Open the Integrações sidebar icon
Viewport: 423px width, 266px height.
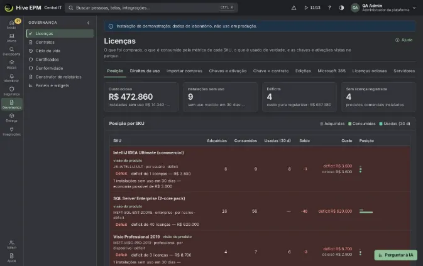(11, 131)
